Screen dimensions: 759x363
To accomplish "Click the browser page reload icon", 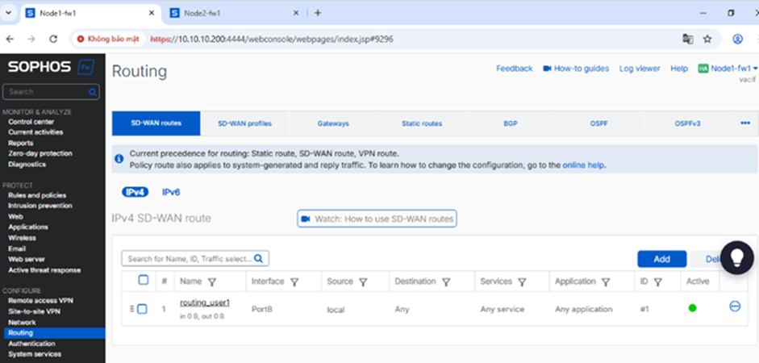I will coord(53,39).
